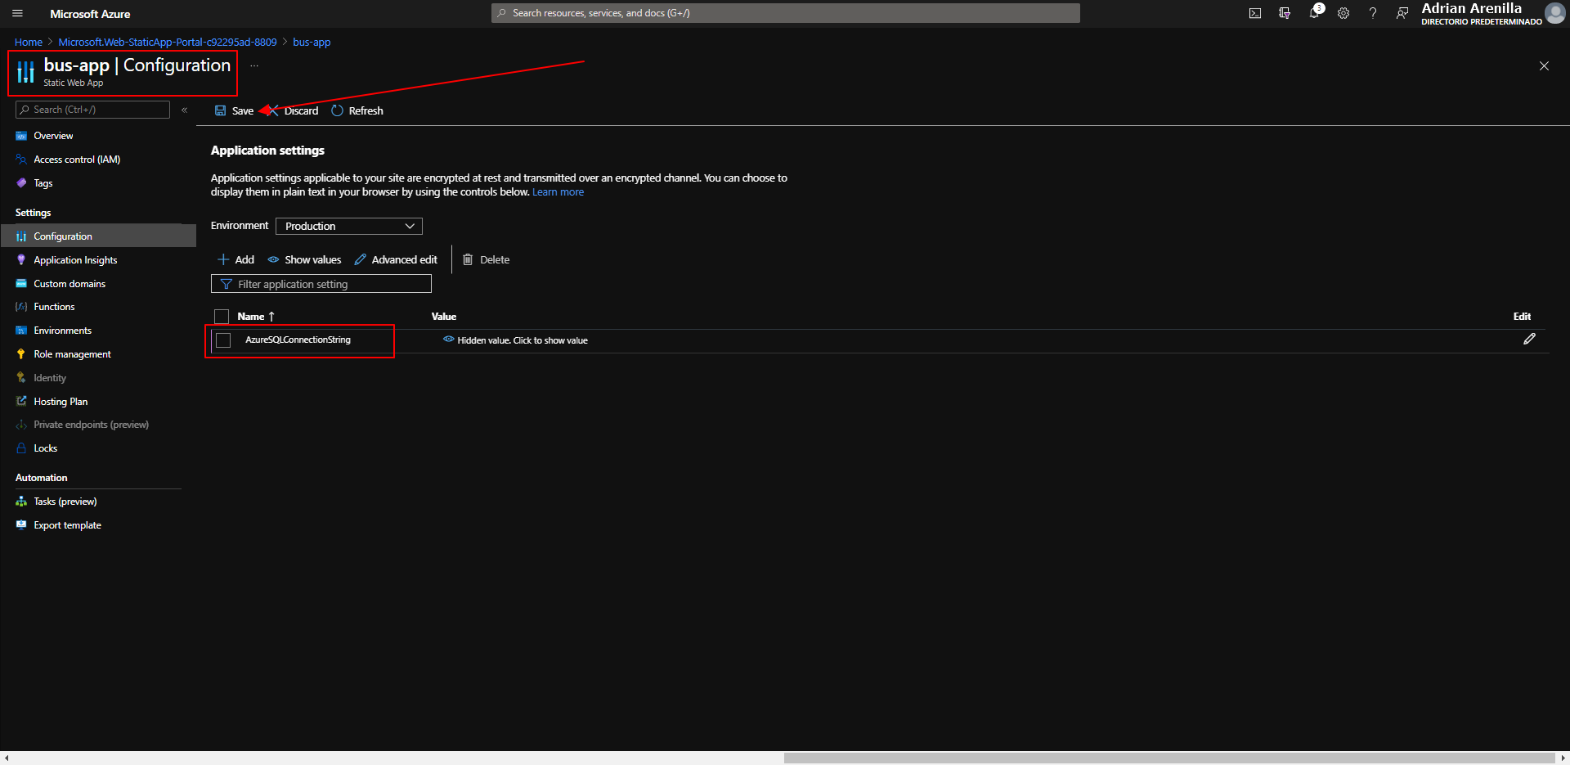Click Learn more link
The width and height of the screenshot is (1570, 765).
click(558, 192)
